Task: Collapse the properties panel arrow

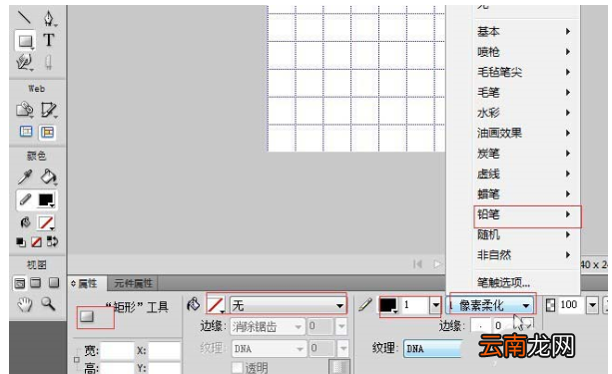Action: point(73,284)
